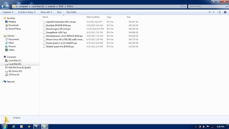Select GarageBand-v136.7.ipa file name
This screenshot has width=229, height=129.
[56, 32]
